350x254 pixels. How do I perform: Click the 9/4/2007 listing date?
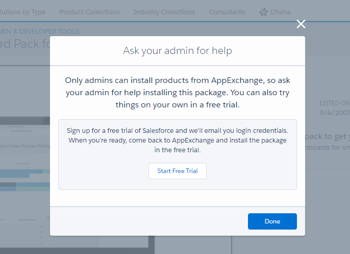click(x=334, y=112)
